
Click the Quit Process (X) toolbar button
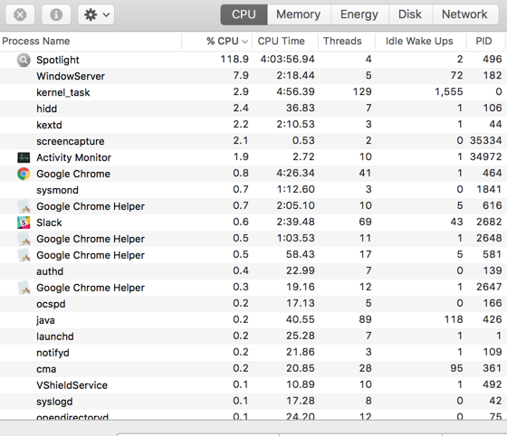tap(20, 14)
